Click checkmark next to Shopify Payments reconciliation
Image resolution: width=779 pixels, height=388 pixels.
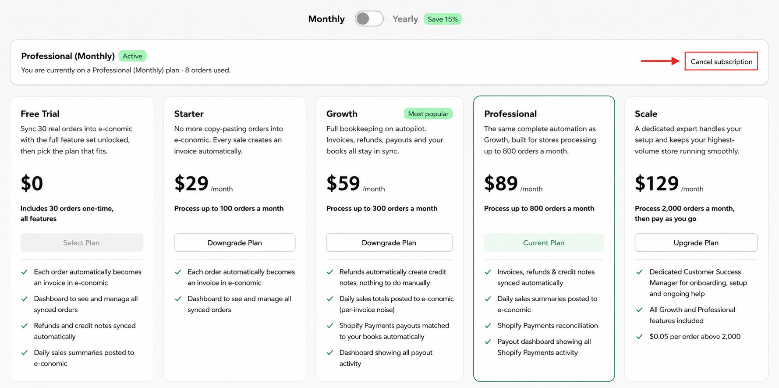488,325
